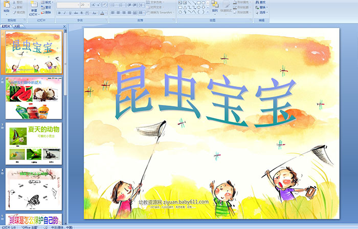Viewport: 358px width, 229px height.
Task: Click the Numbering list icon
Action: pyautogui.click(x=121, y=5)
